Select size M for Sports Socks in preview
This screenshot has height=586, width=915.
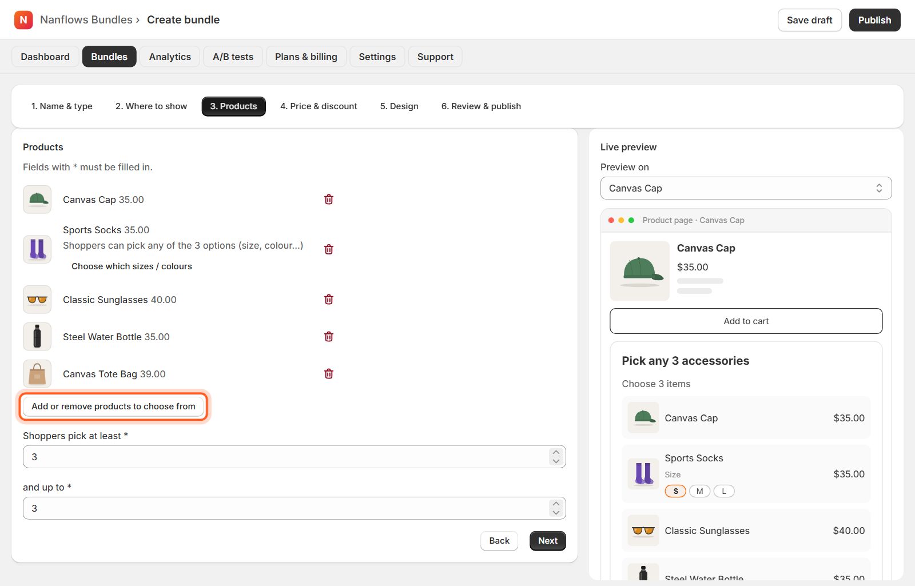tap(699, 491)
